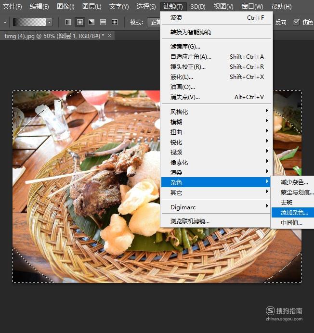Open 滤镜库(G)... filter gallery

(216, 47)
